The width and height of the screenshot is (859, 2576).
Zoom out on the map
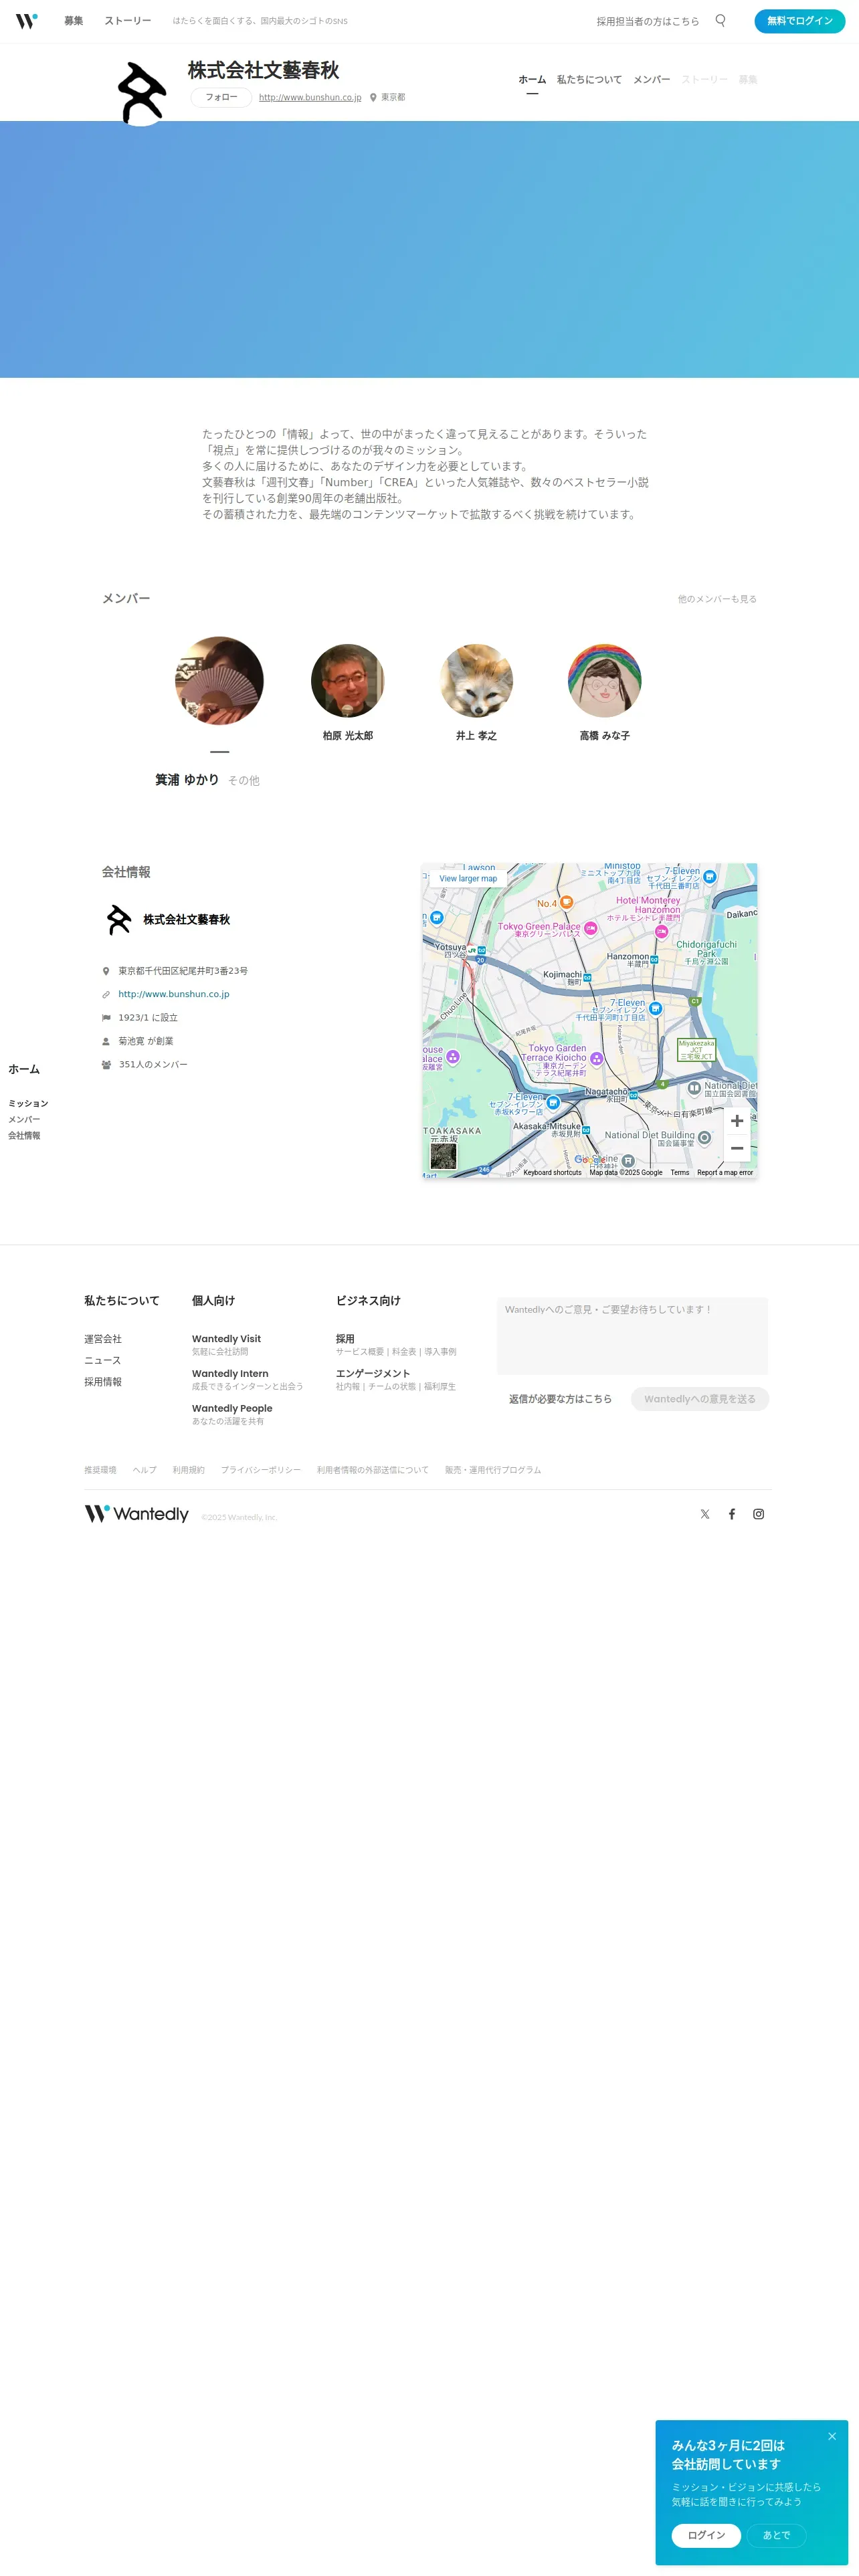737,1148
